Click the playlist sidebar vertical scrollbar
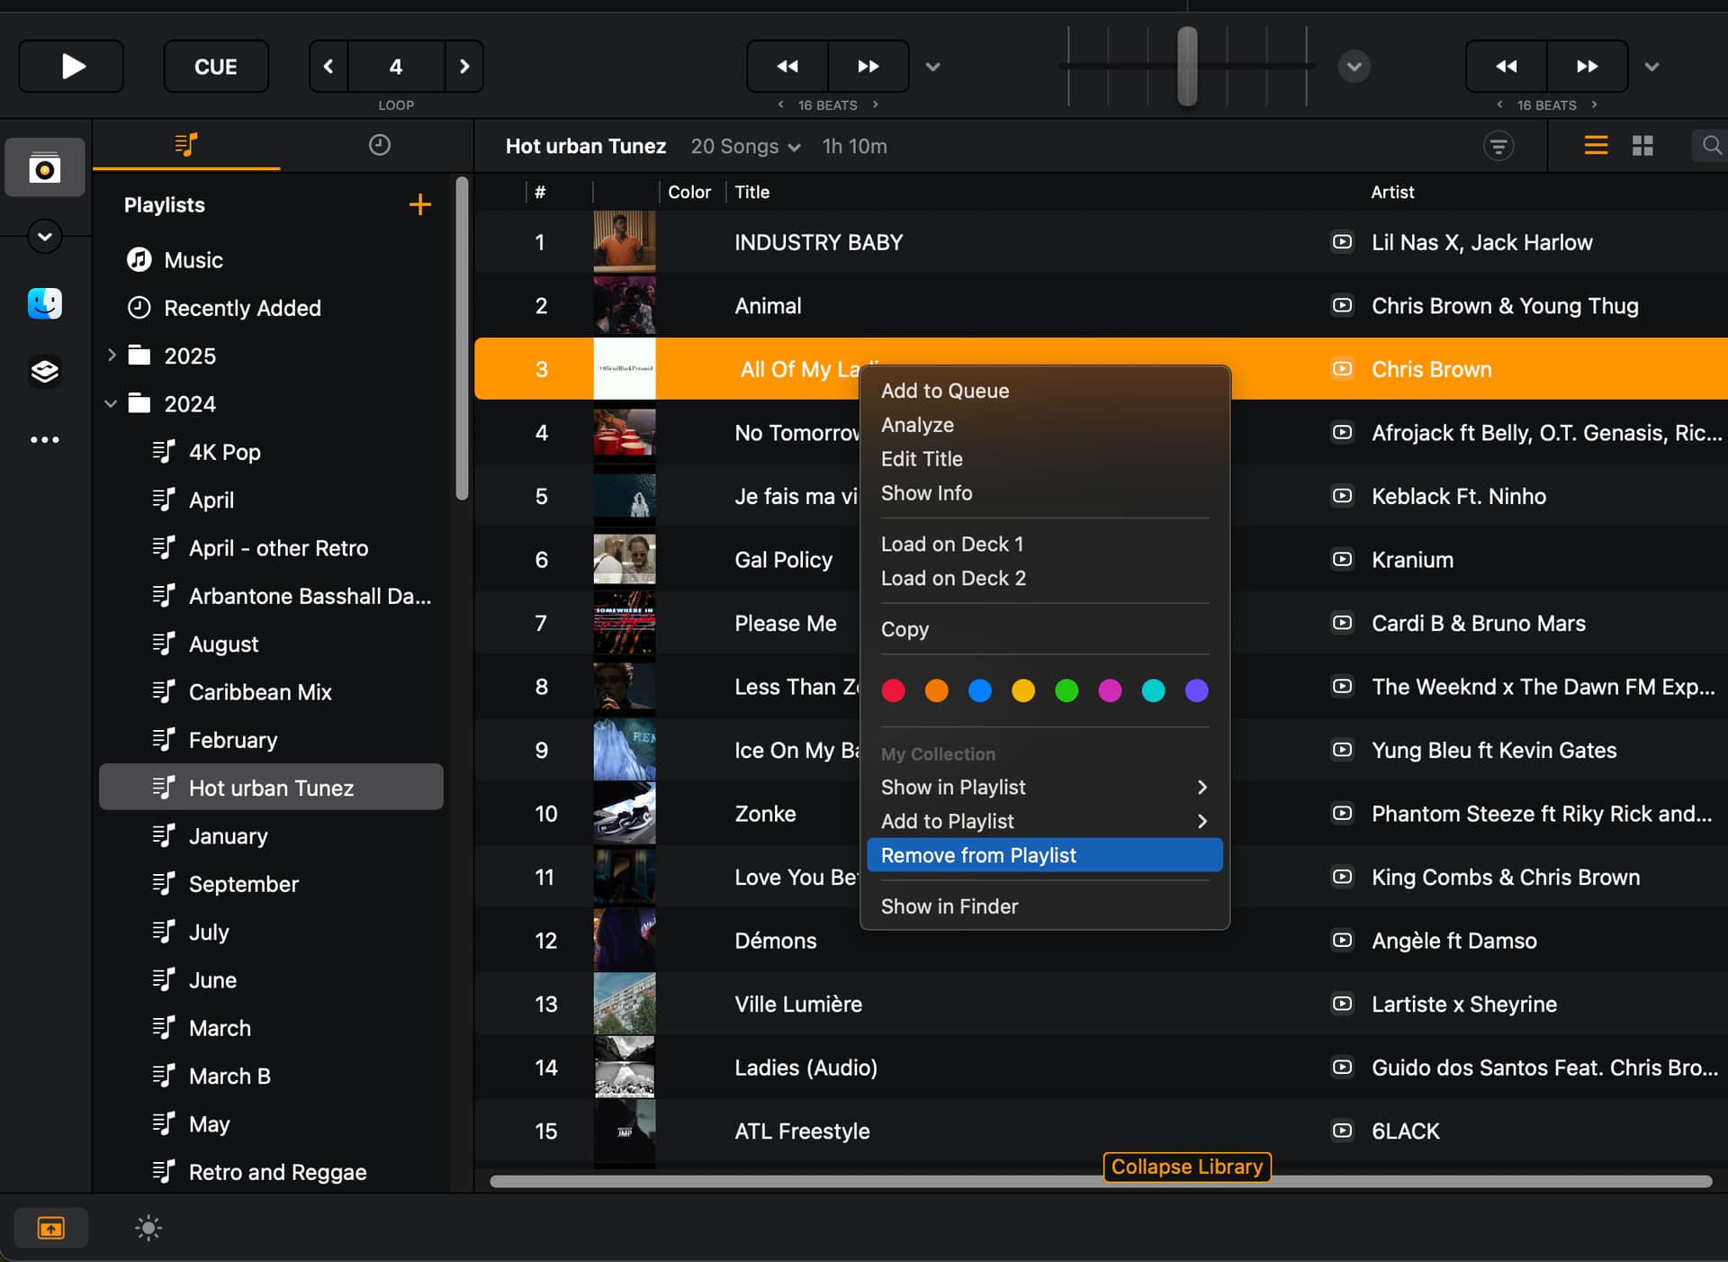This screenshot has height=1262, width=1728. coord(462,338)
